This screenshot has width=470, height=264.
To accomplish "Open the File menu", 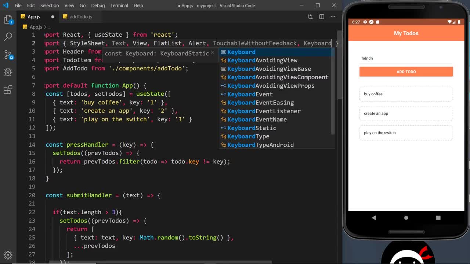I will coord(18,5).
